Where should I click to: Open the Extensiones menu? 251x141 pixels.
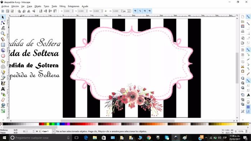[x=74, y=6]
